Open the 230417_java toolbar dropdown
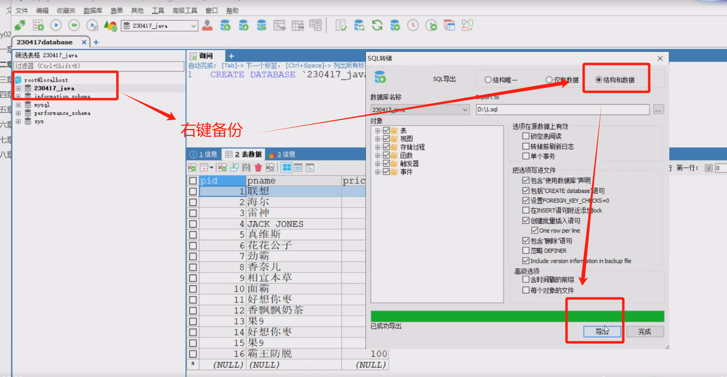727x377 pixels. (193, 25)
